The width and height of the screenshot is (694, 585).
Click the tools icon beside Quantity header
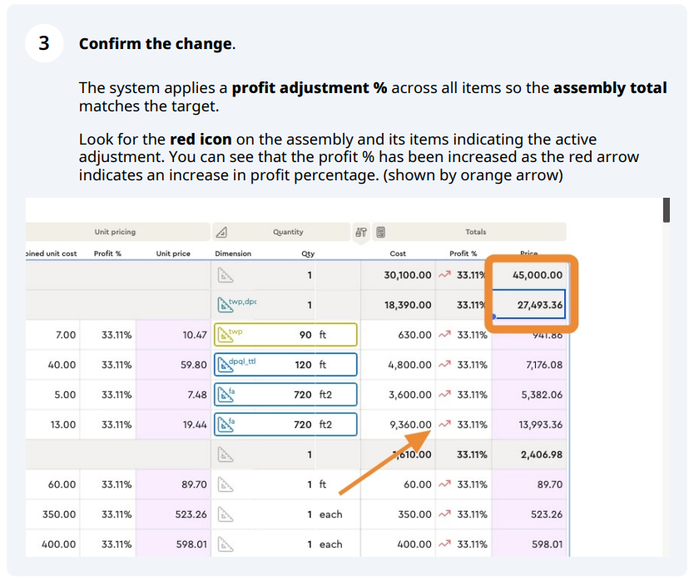361,233
